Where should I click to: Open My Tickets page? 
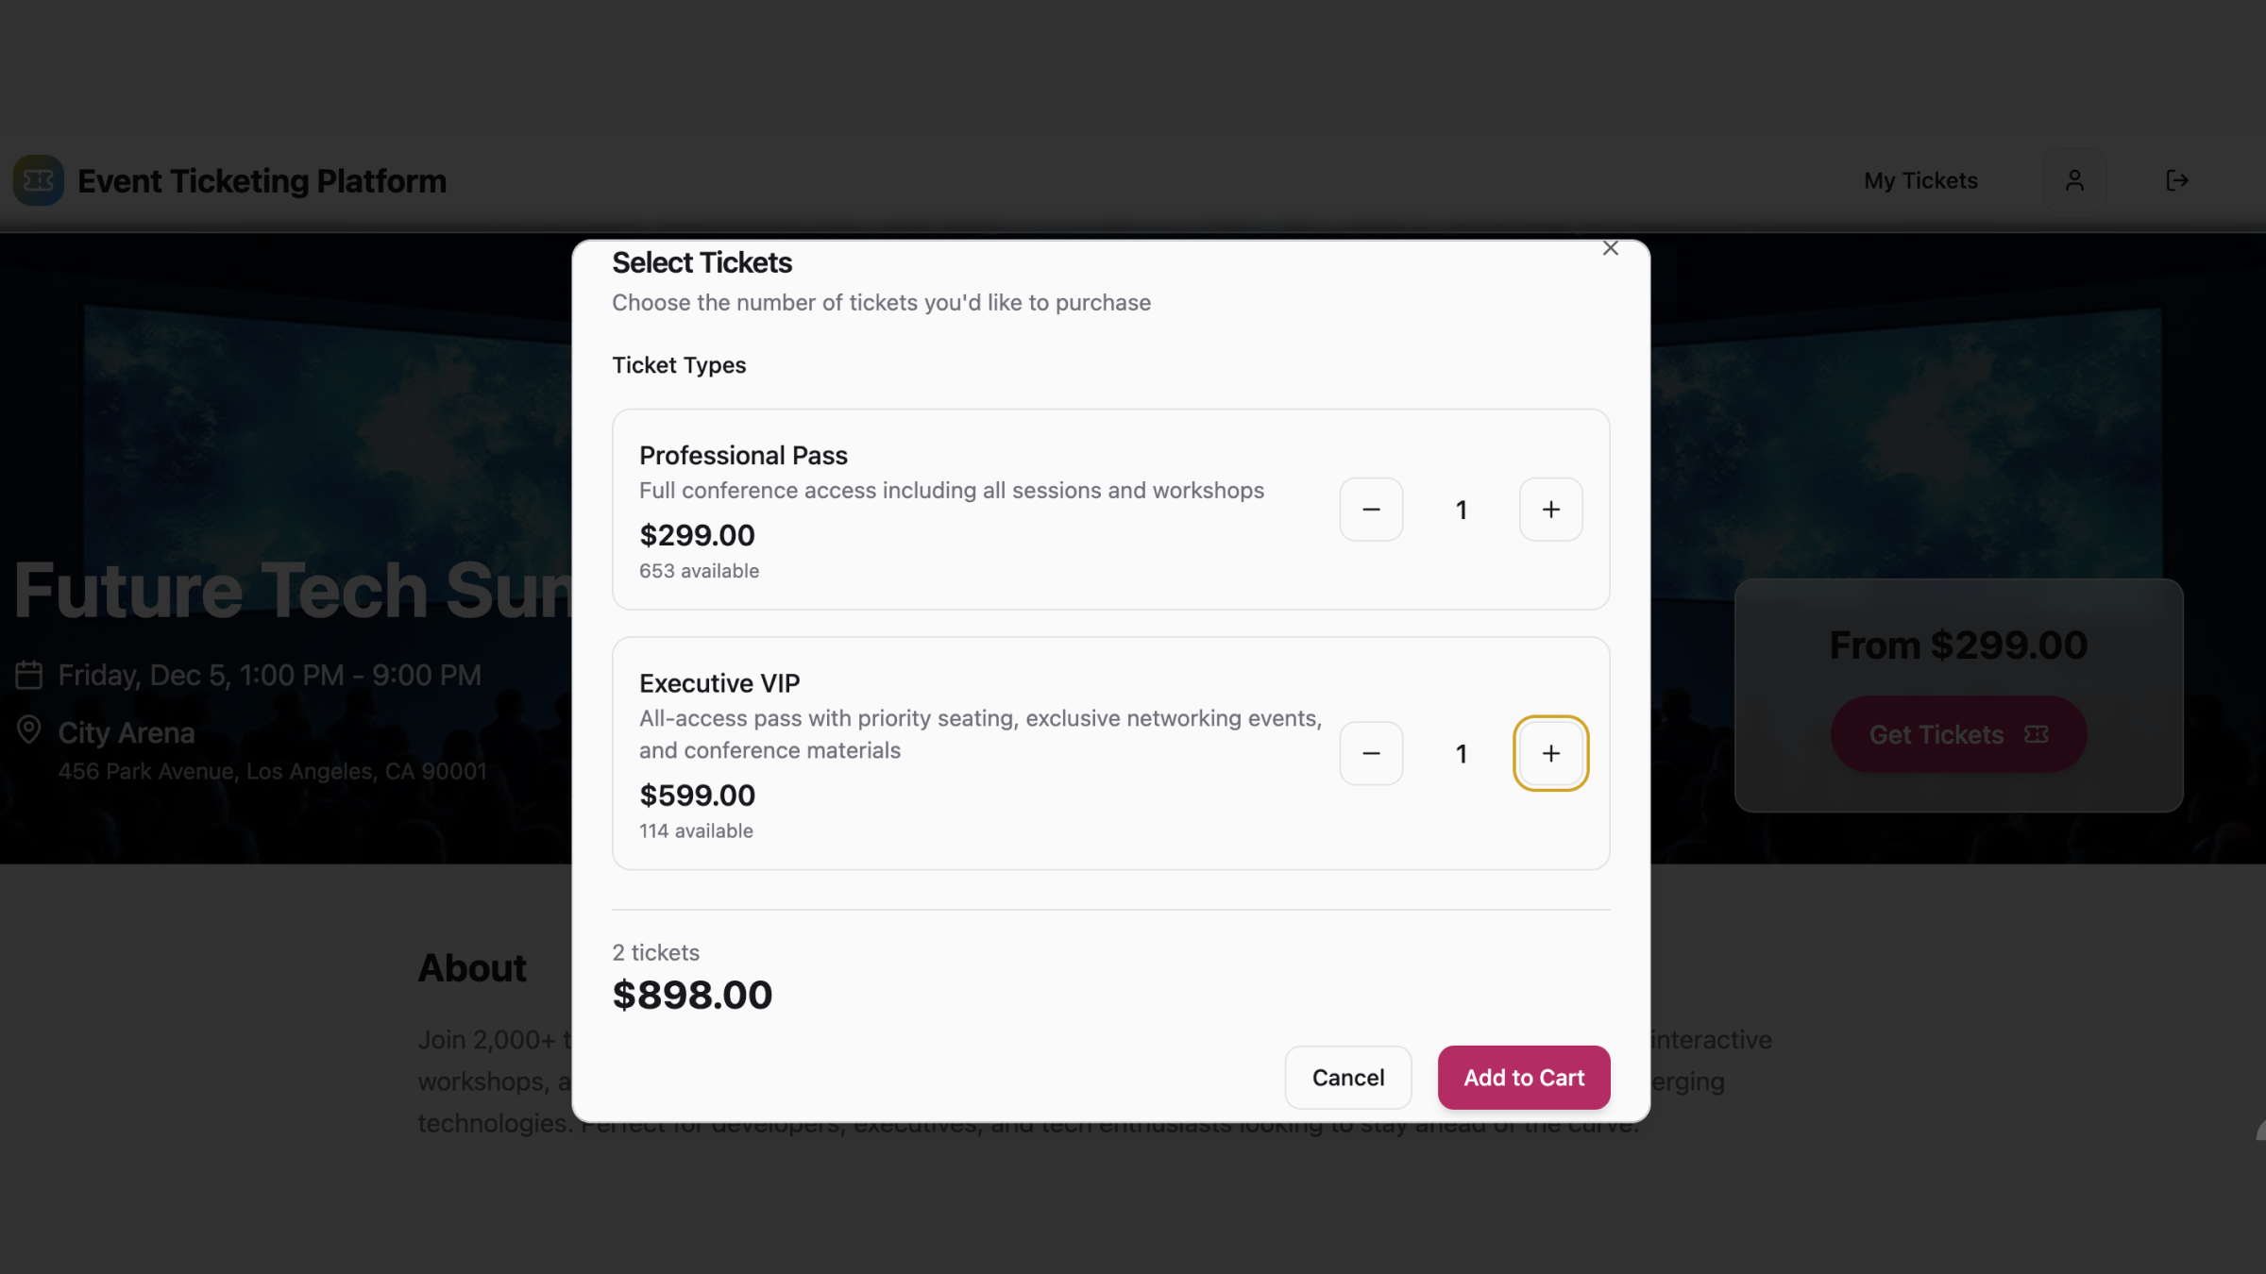(x=1919, y=180)
